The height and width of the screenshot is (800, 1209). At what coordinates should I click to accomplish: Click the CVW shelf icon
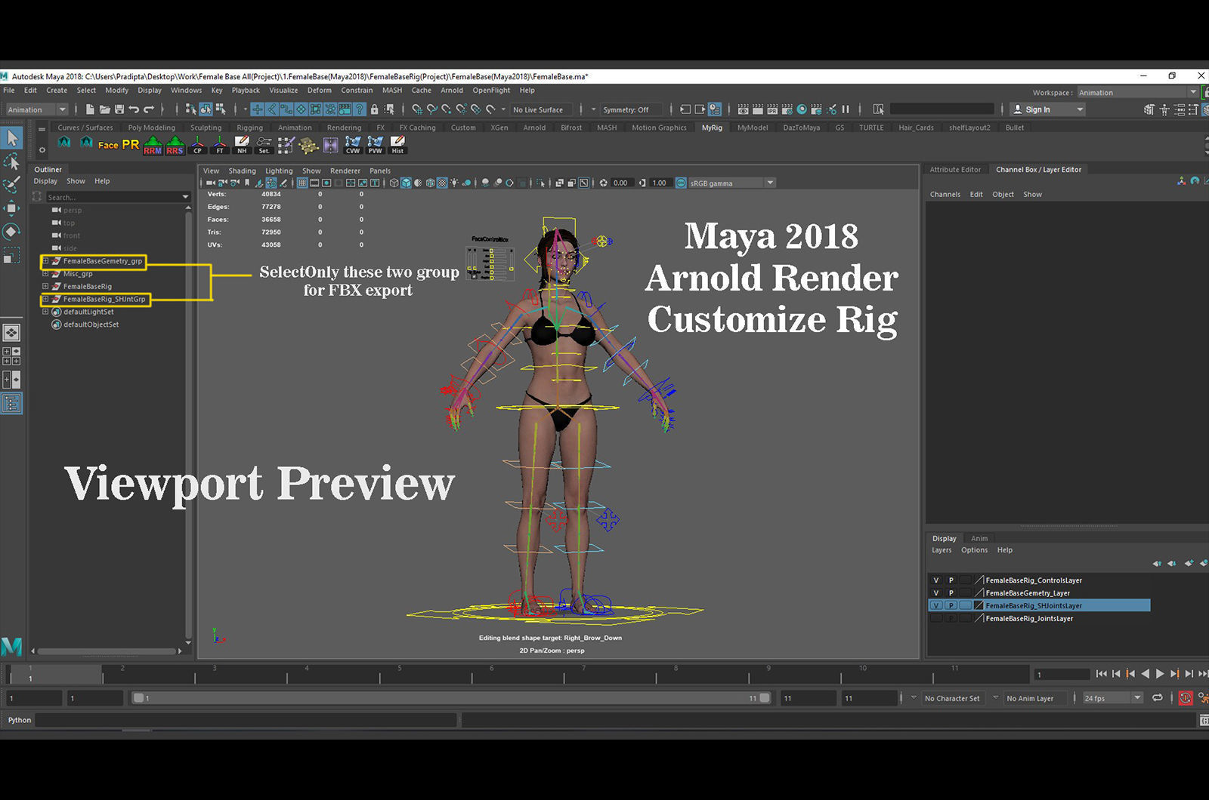tap(353, 145)
